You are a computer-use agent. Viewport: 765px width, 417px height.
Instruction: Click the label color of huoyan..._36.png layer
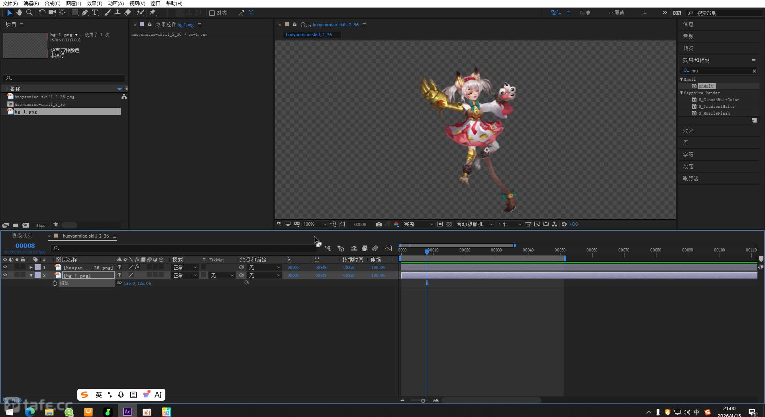tap(37, 267)
